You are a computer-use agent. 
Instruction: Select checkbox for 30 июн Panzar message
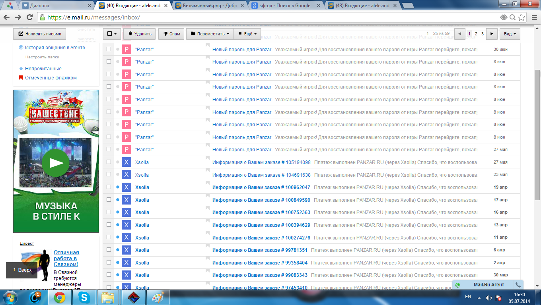109,49
